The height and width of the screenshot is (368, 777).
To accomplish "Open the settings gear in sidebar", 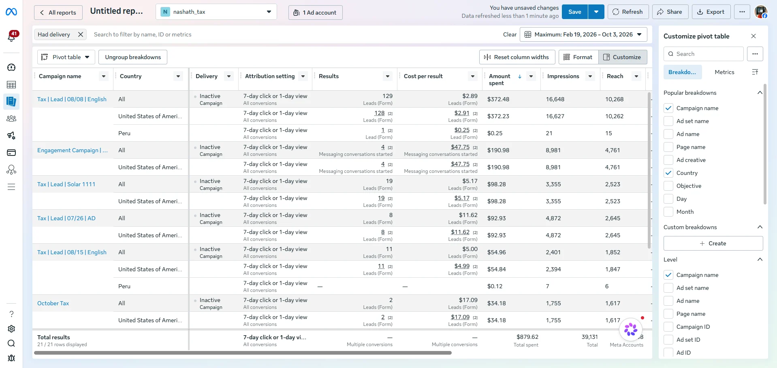I will coord(11,329).
